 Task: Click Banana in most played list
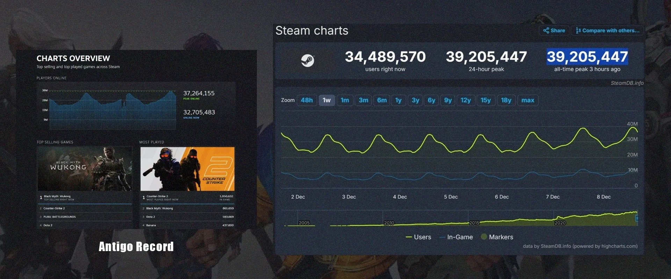[x=187, y=225]
